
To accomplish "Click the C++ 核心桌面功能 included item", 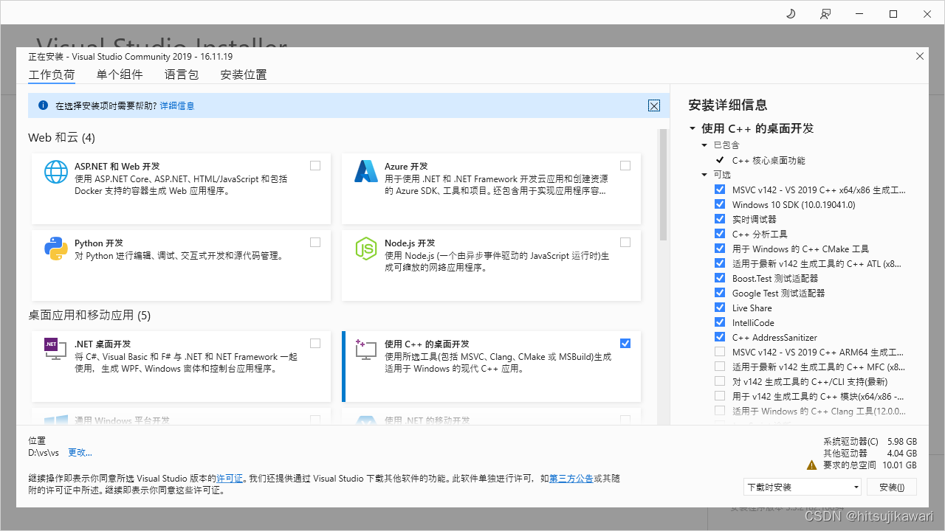I will 769,160.
